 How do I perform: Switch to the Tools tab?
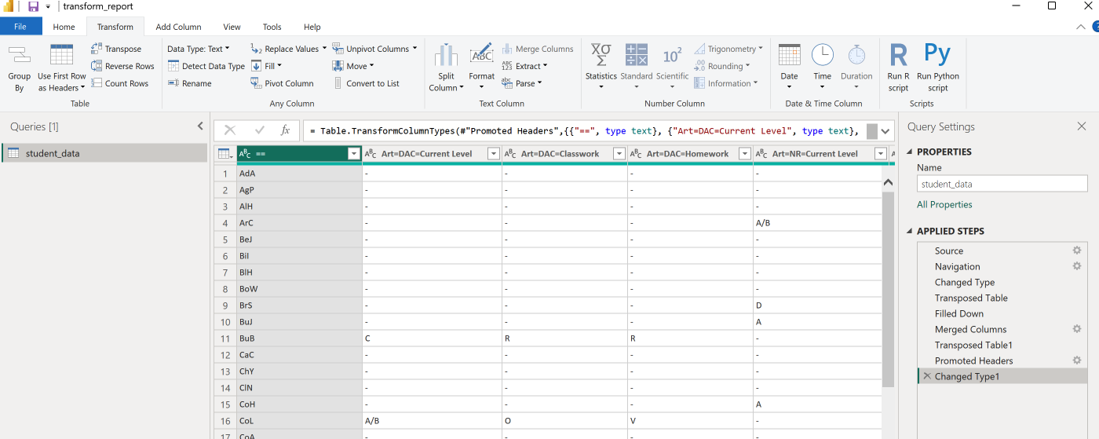tap(272, 27)
